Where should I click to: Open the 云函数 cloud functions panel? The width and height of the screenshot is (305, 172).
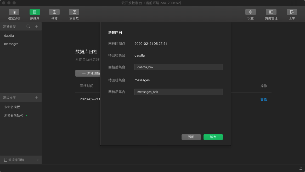[x=74, y=14]
